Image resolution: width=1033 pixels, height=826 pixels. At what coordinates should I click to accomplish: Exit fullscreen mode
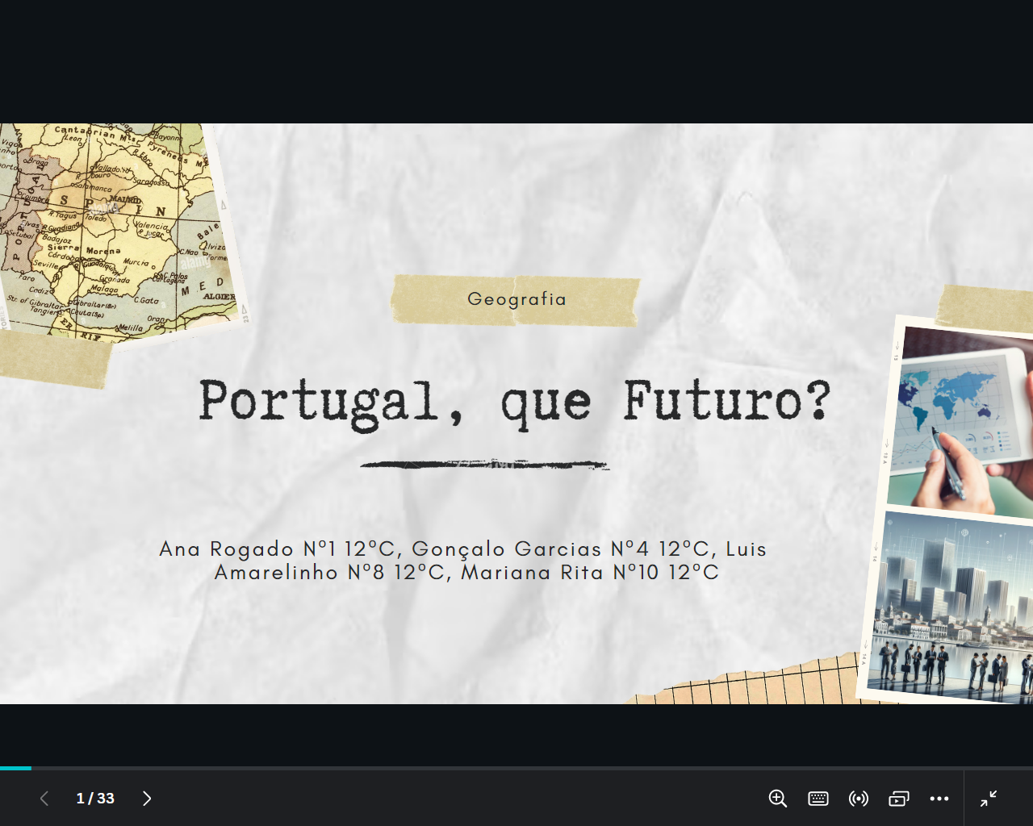point(989,799)
